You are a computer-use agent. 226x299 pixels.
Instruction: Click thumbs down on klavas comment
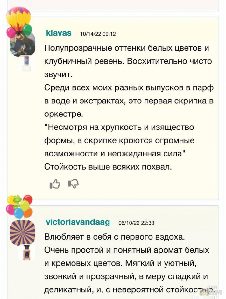tap(73, 184)
